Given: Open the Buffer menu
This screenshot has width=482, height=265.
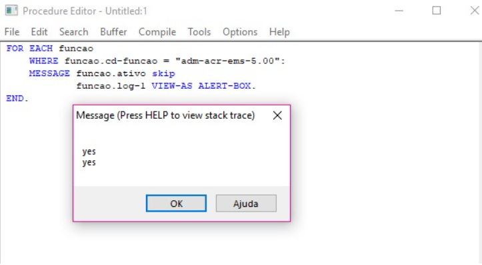Looking at the screenshot, I should tap(113, 31).
